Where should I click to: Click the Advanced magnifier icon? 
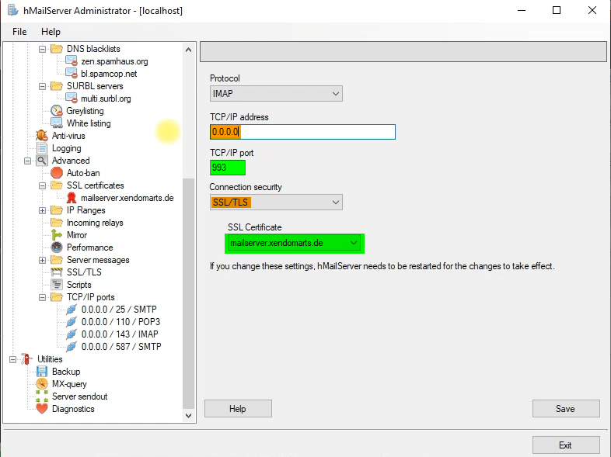(x=42, y=161)
